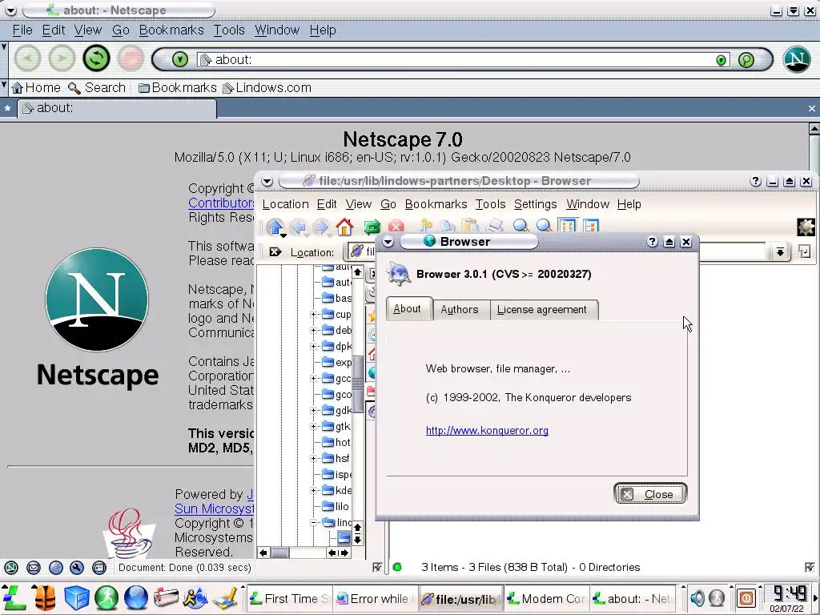Click Netscape's red Stop button
Viewport: 820px width, 615px height.
click(x=131, y=58)
